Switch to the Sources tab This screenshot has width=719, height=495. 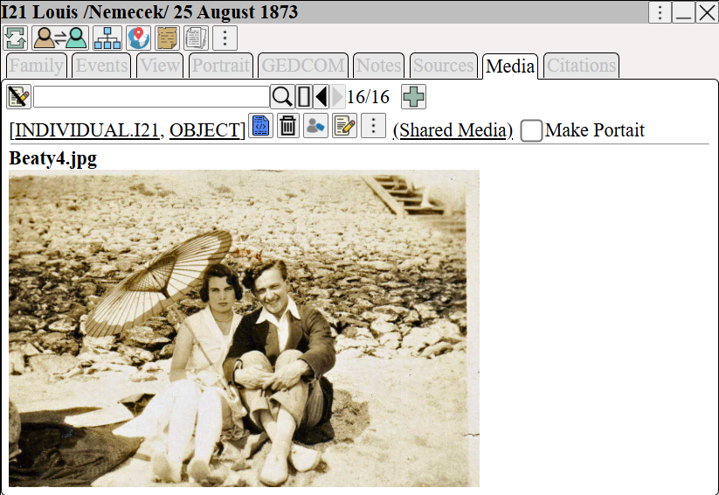pyautogui.click(x=444, y=66)
